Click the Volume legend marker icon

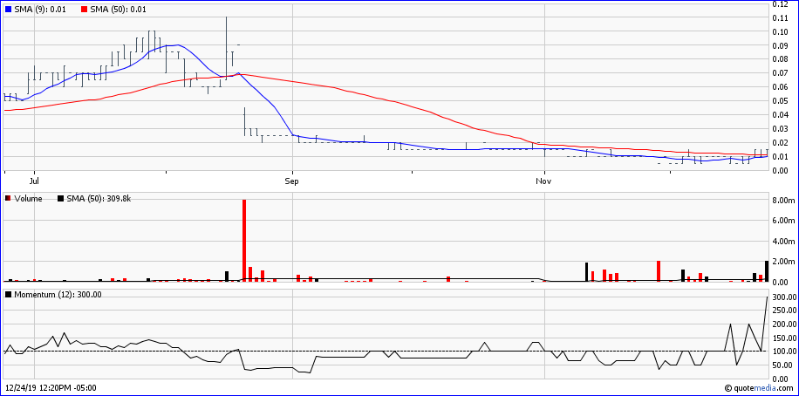coord(9,199)
